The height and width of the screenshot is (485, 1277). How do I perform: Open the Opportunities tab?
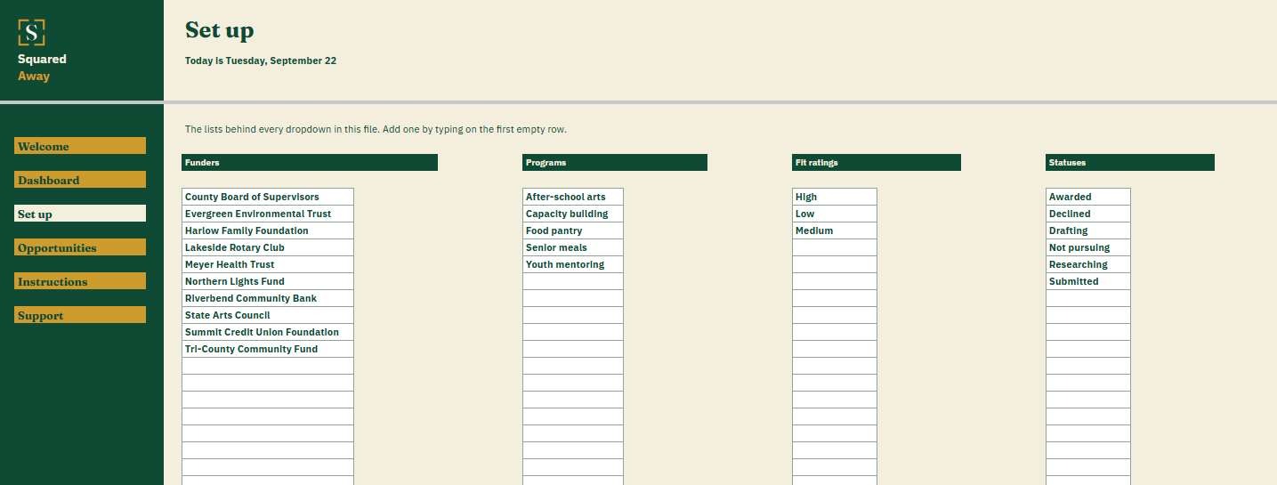pyautogui.click(x=80, y=247)
